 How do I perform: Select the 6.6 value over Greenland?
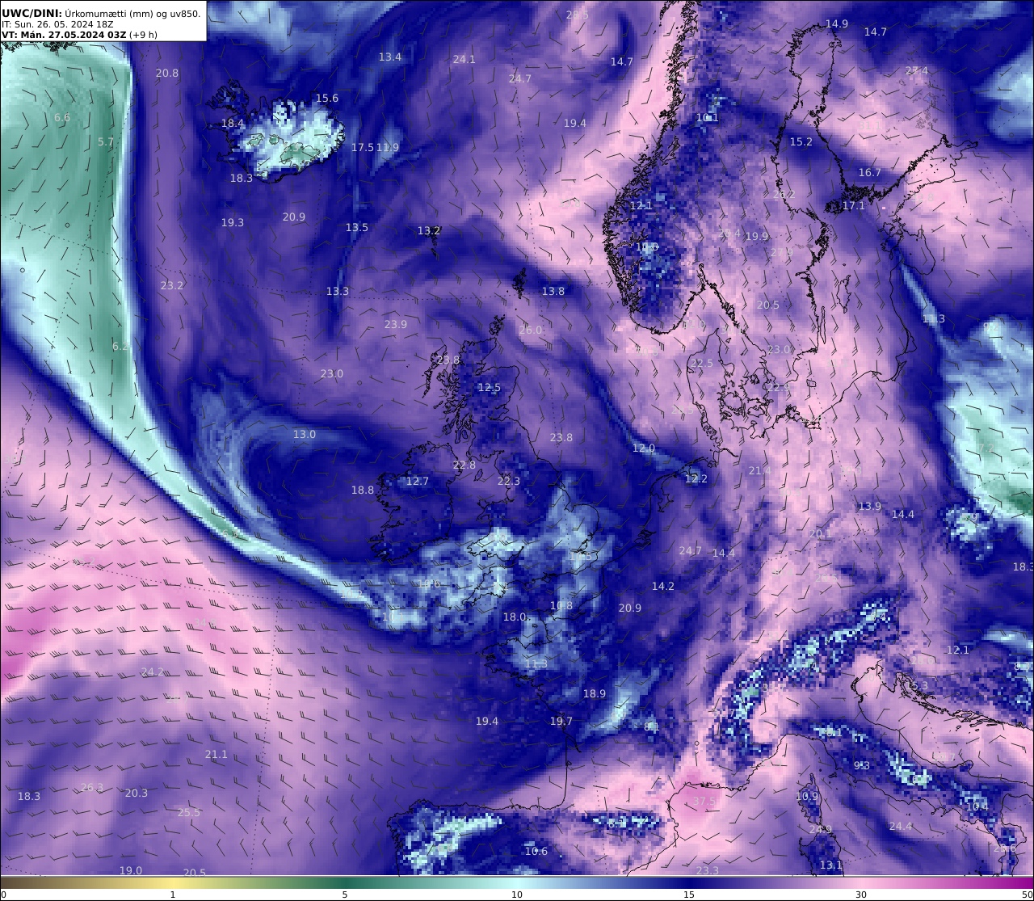tap(62, 118)
